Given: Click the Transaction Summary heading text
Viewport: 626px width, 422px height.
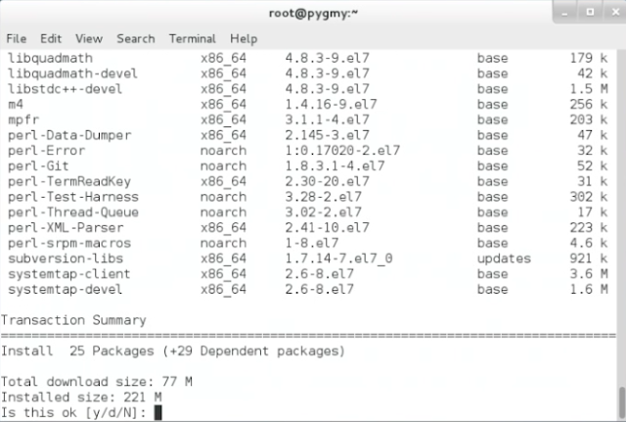Looking at the screenshot, I should point(73,320).
